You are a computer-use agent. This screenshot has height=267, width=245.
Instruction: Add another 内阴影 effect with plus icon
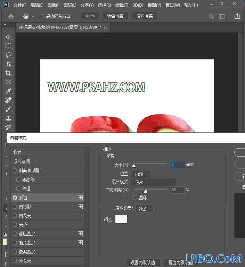point(80,207)
